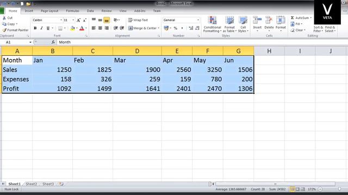
Task: Click the Cut scissors icon
Action: pos(4,18)
